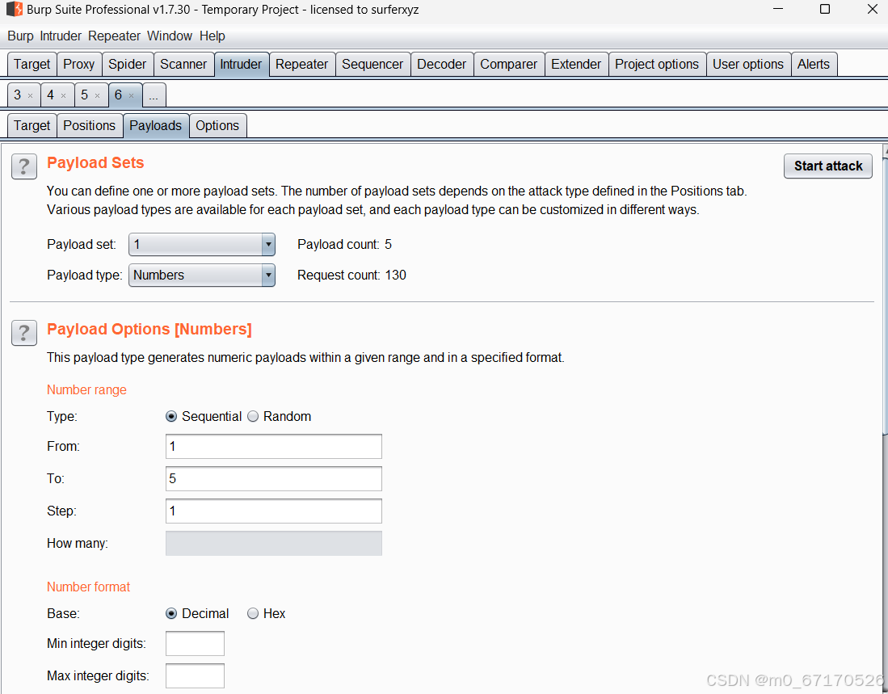Open the Alerts tab
The height and width of the screenshot is (694, 888).
click(813, 64)
